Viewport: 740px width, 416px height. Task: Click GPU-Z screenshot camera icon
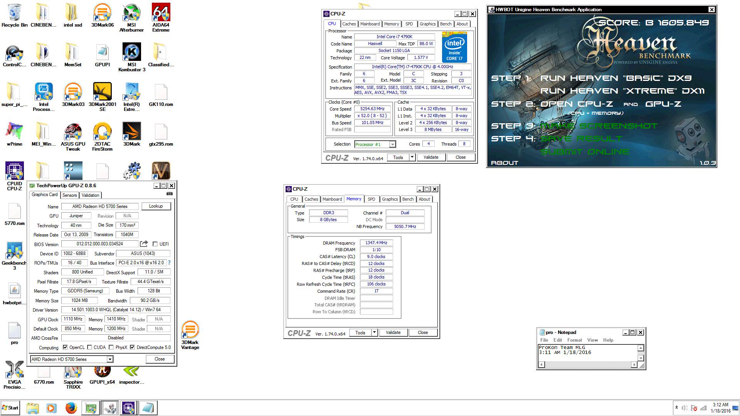pos(169,194)
